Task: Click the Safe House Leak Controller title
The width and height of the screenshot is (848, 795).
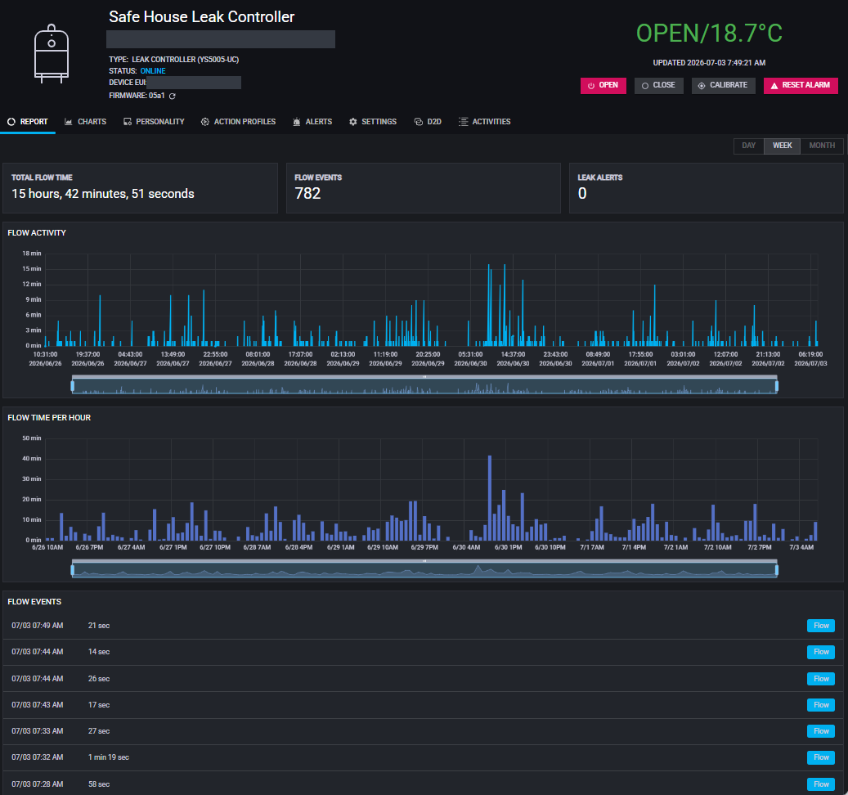Action: [202, 16]
